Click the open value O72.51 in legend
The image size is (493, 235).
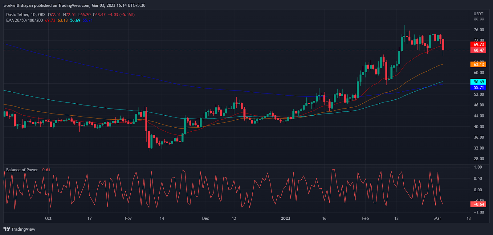coord(54,14)
